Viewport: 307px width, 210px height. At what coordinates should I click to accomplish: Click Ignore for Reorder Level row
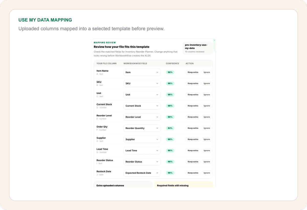(x=207, y=117)
